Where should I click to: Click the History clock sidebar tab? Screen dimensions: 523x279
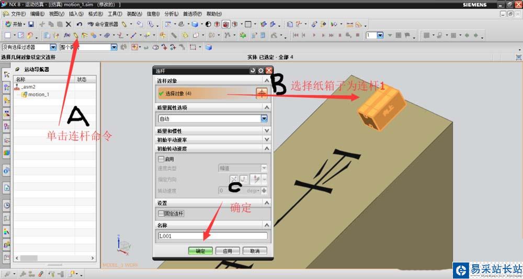click(7, 205)
